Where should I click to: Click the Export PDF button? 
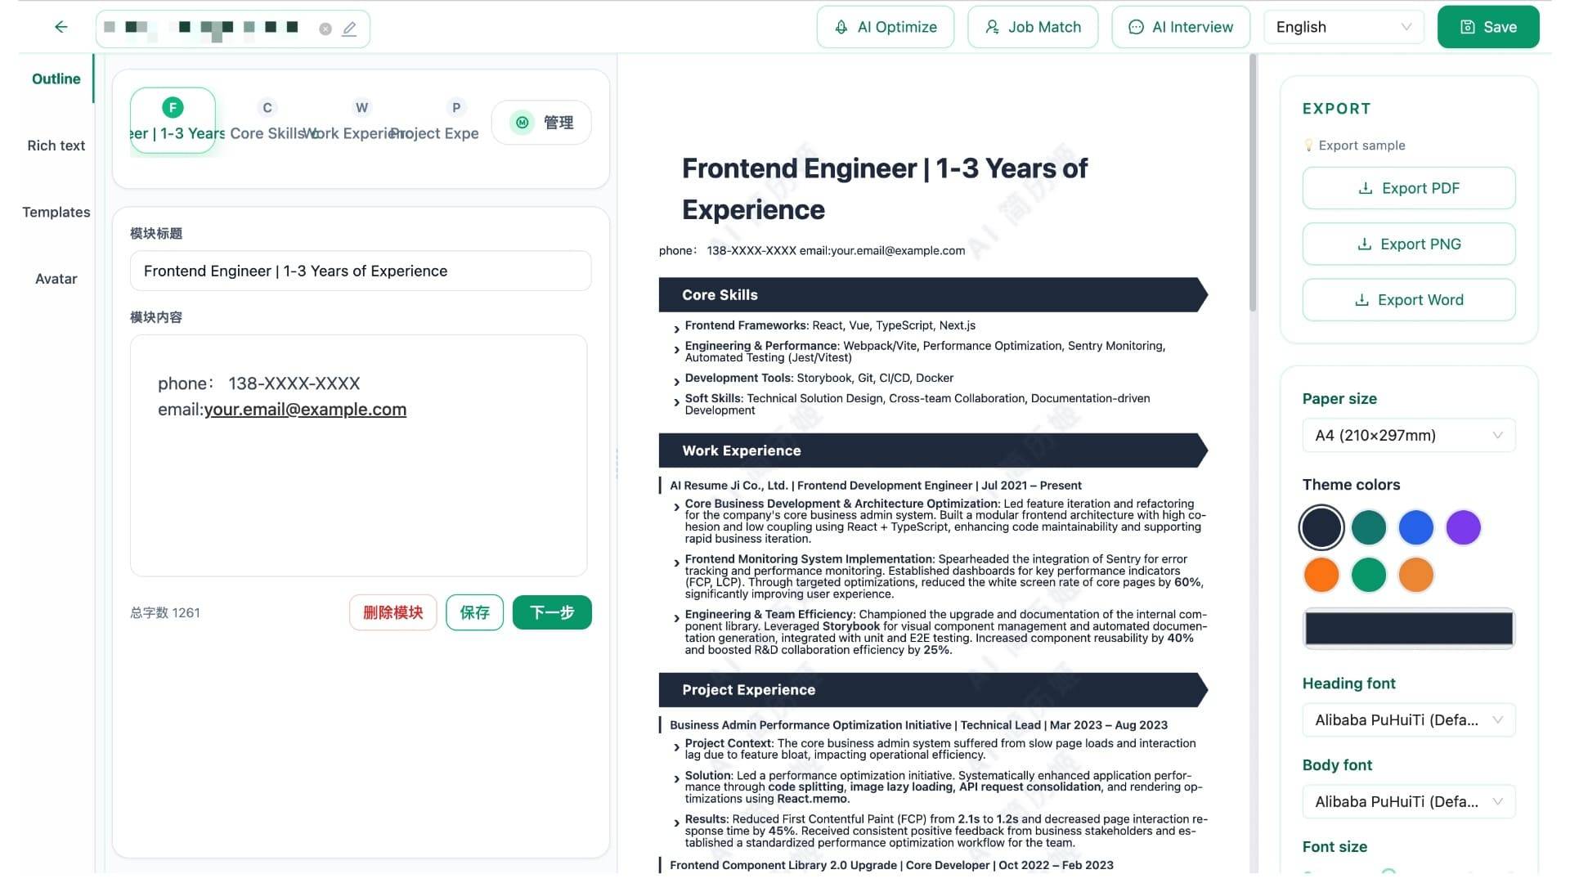point(1408,188)
